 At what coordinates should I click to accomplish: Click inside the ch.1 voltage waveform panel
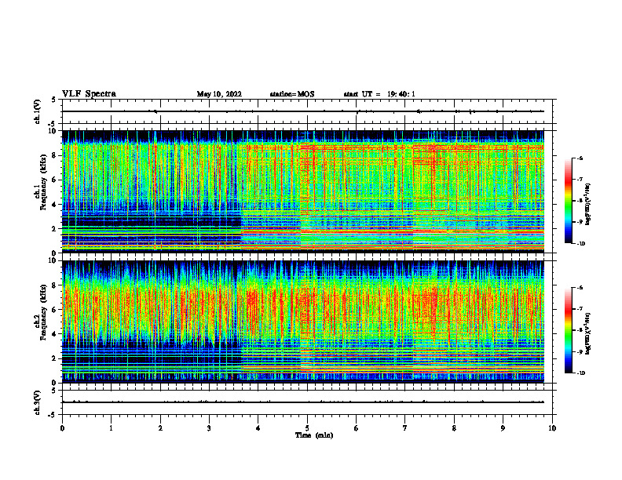pyautogui.click(x=307, y=111)
